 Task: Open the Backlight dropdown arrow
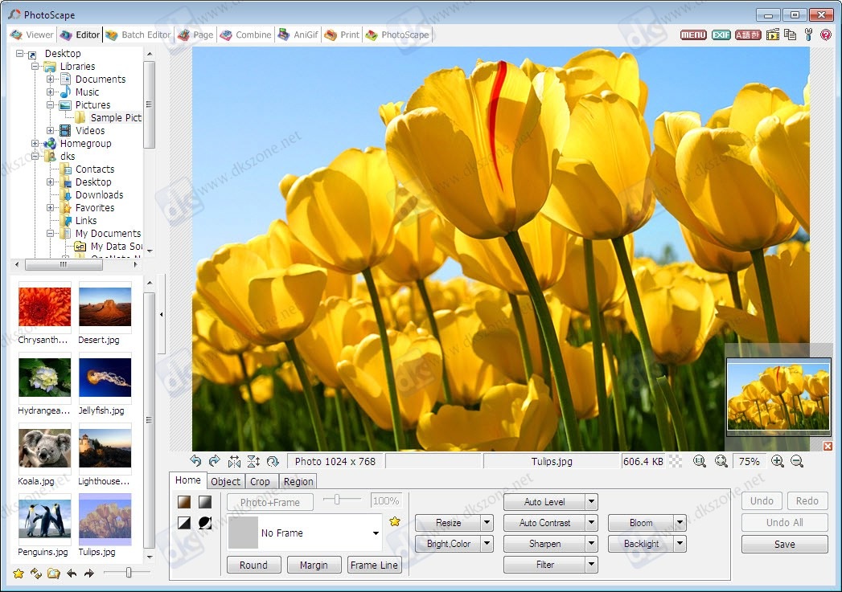pyautogui.click(x=680, y=543)
